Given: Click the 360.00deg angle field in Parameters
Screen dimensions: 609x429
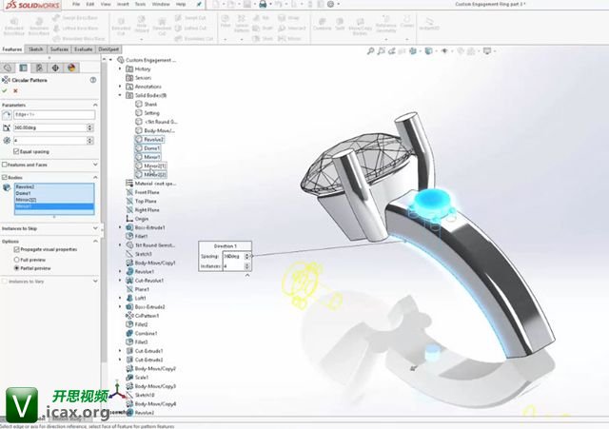Looking at the screenshot, I should pyautogui.click(x=49, y=127).
